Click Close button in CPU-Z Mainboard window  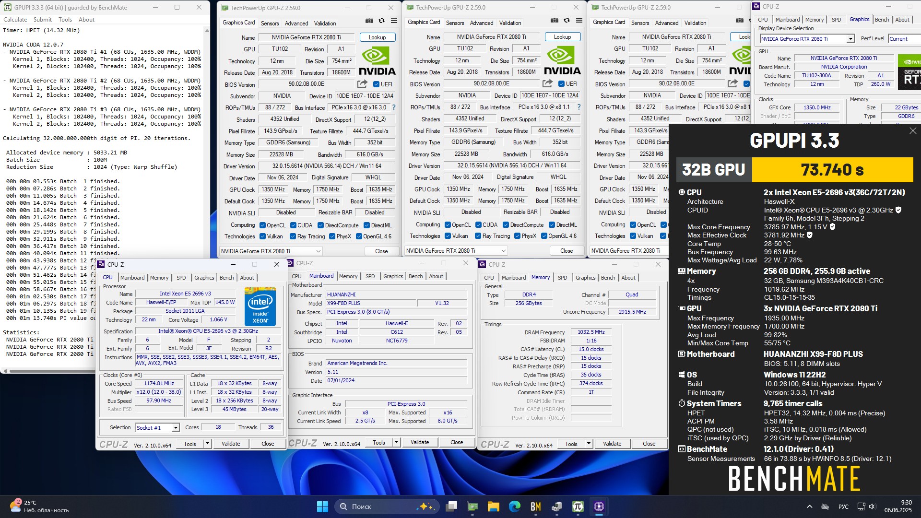click(x=457, y=442)
